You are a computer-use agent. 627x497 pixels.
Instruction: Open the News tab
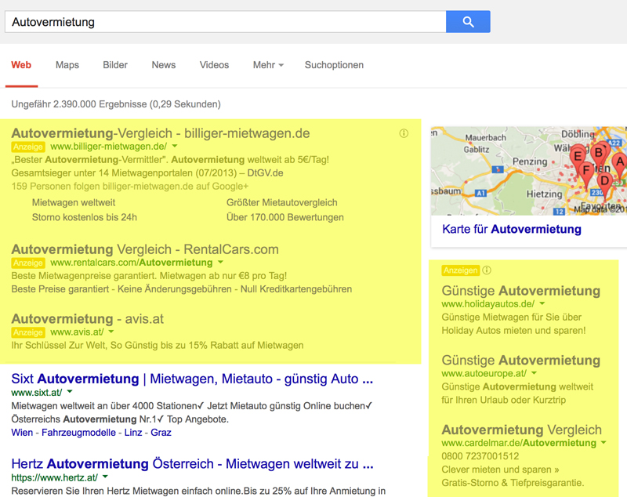click(x=164, y=65)
